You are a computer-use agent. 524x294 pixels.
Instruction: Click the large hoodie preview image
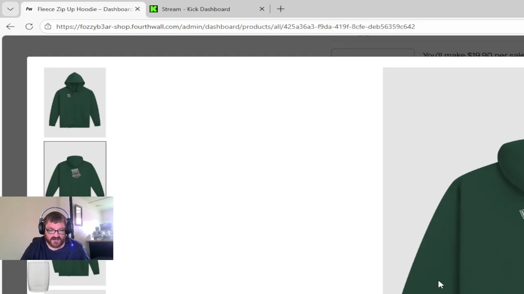[x=453, y=180]
